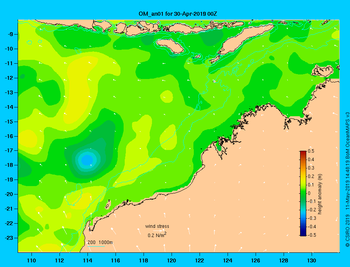Click the blue low-anomaly eddy center on map
The image size is (350, 267).
(x=87, y=160)
